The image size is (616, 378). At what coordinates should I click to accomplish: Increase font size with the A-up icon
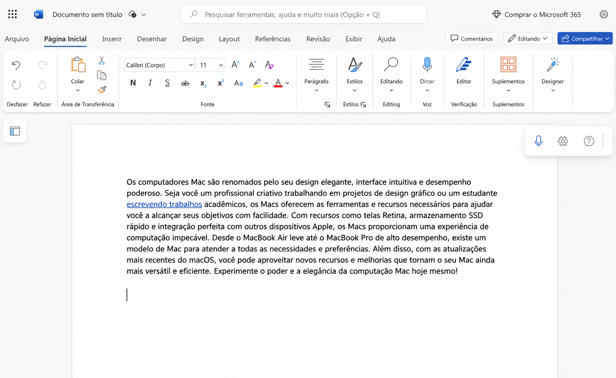[235, 65]
